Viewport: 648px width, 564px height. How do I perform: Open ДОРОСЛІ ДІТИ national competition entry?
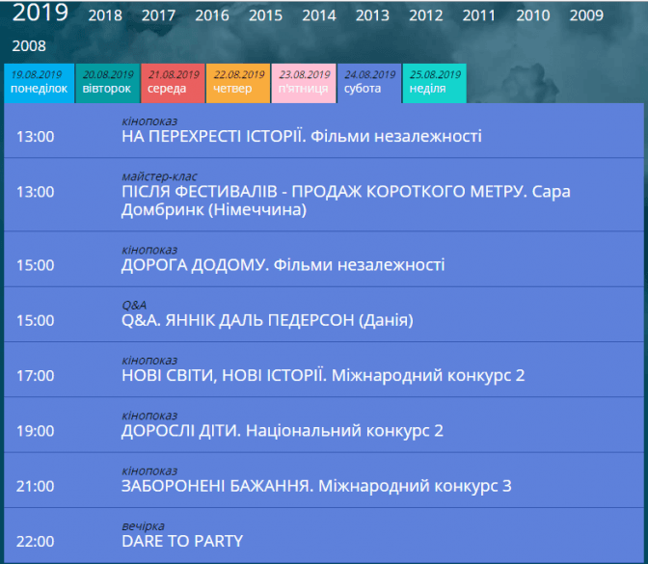[x=283, y=431]
